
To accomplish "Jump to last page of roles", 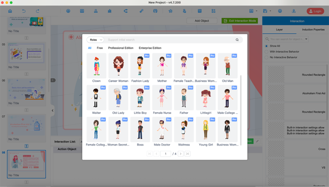I will click(187, 154).
